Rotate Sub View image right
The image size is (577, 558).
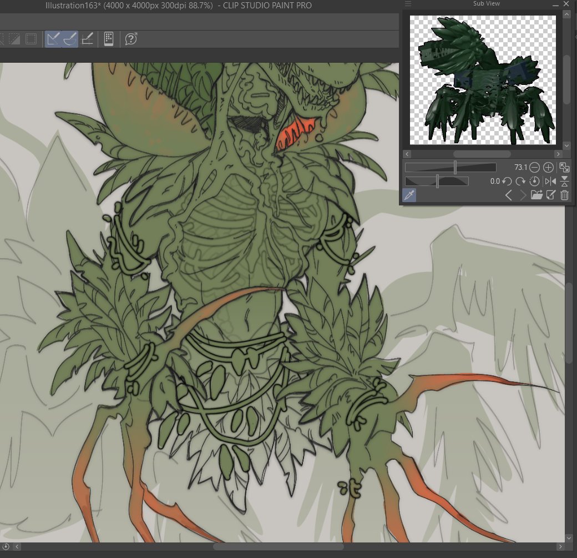pos(521,181)
